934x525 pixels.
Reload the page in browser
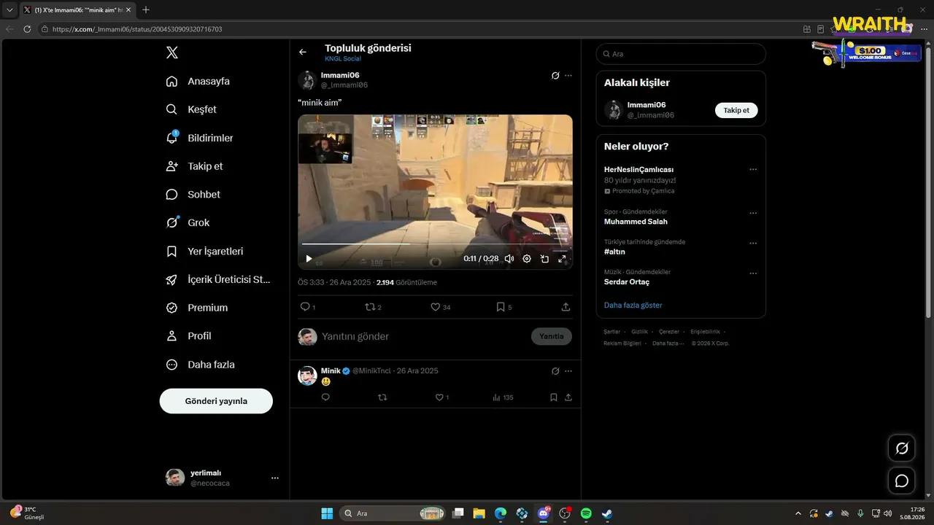point(27,29)
